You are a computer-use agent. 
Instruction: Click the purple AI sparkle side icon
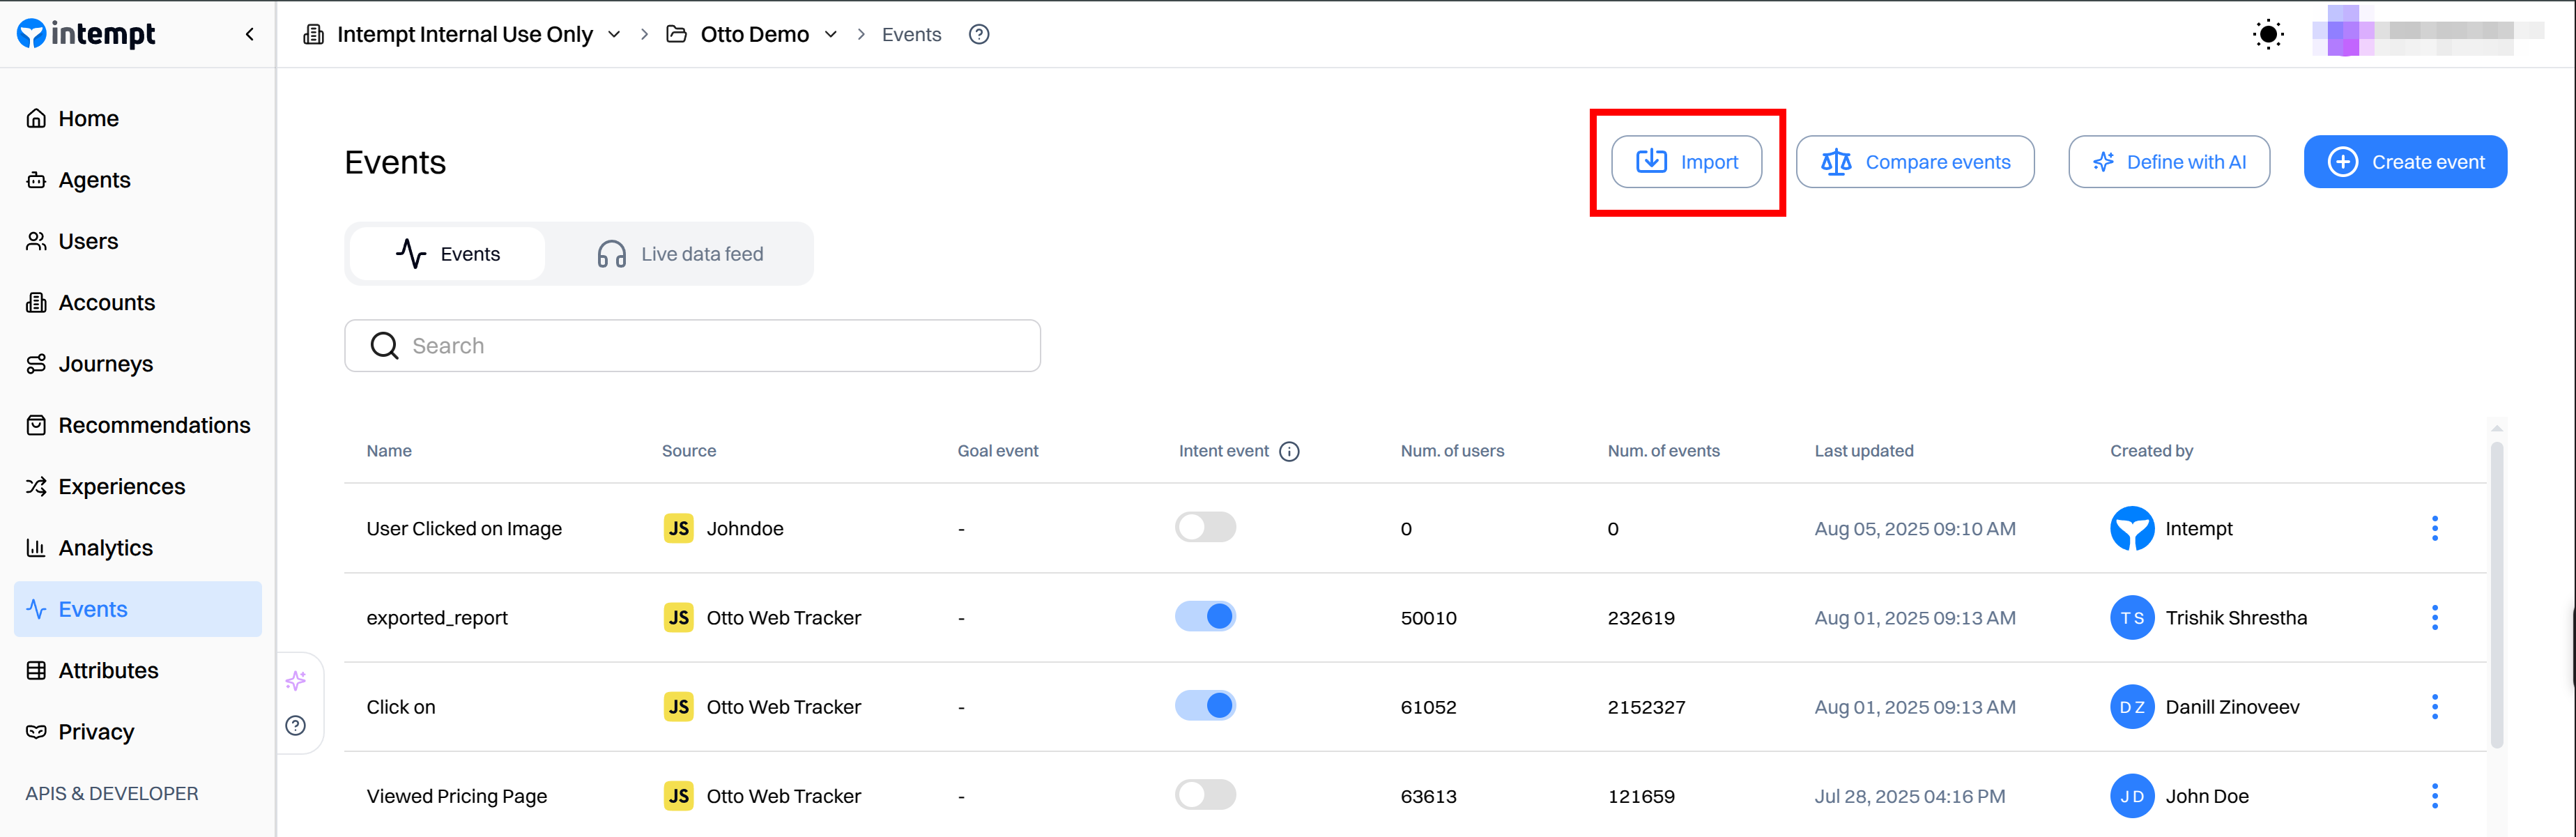(x=296, y=681)
